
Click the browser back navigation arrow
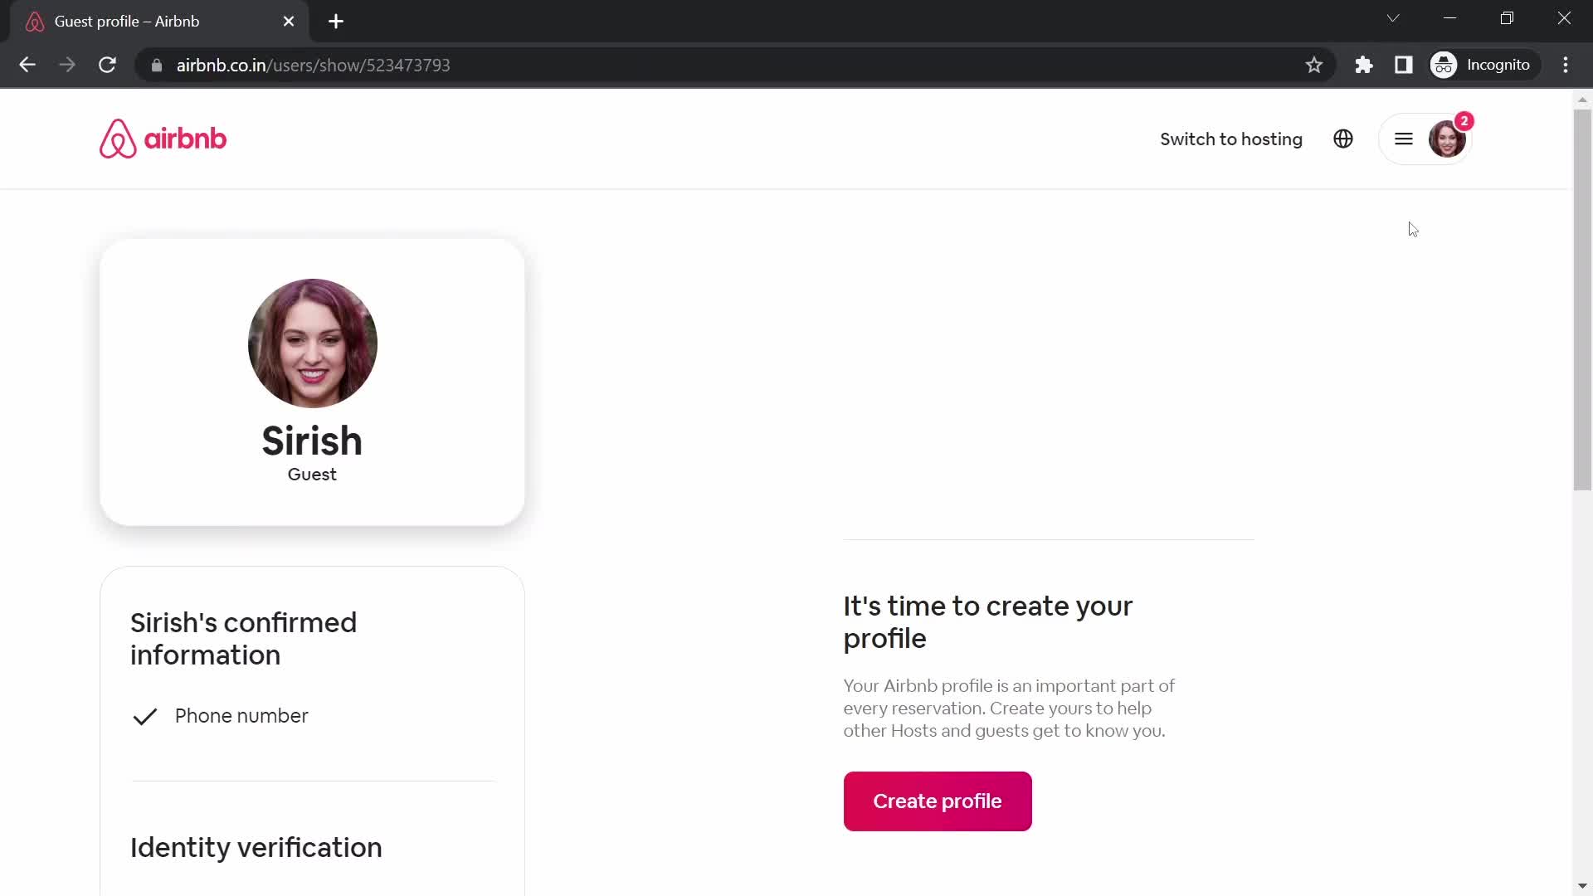pyautogui.click(x=27, y=65)
